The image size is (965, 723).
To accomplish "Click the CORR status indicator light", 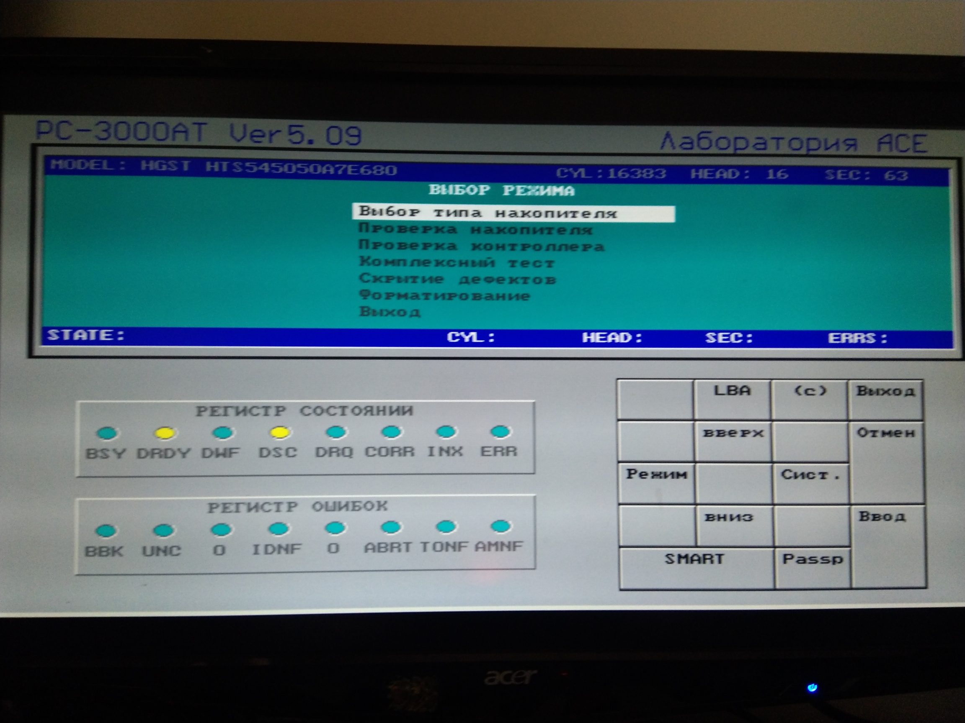I will pos(391,431).
